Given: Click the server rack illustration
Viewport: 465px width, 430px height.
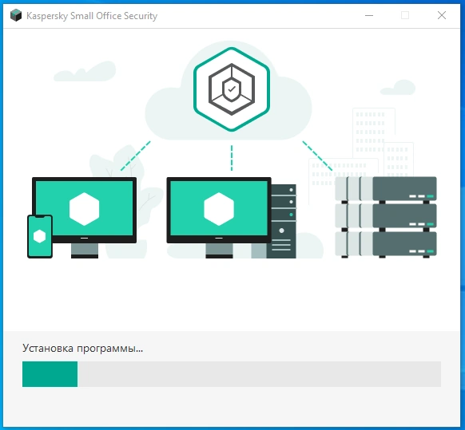Looking at the screenshot, I should click(x=386, y=217).
